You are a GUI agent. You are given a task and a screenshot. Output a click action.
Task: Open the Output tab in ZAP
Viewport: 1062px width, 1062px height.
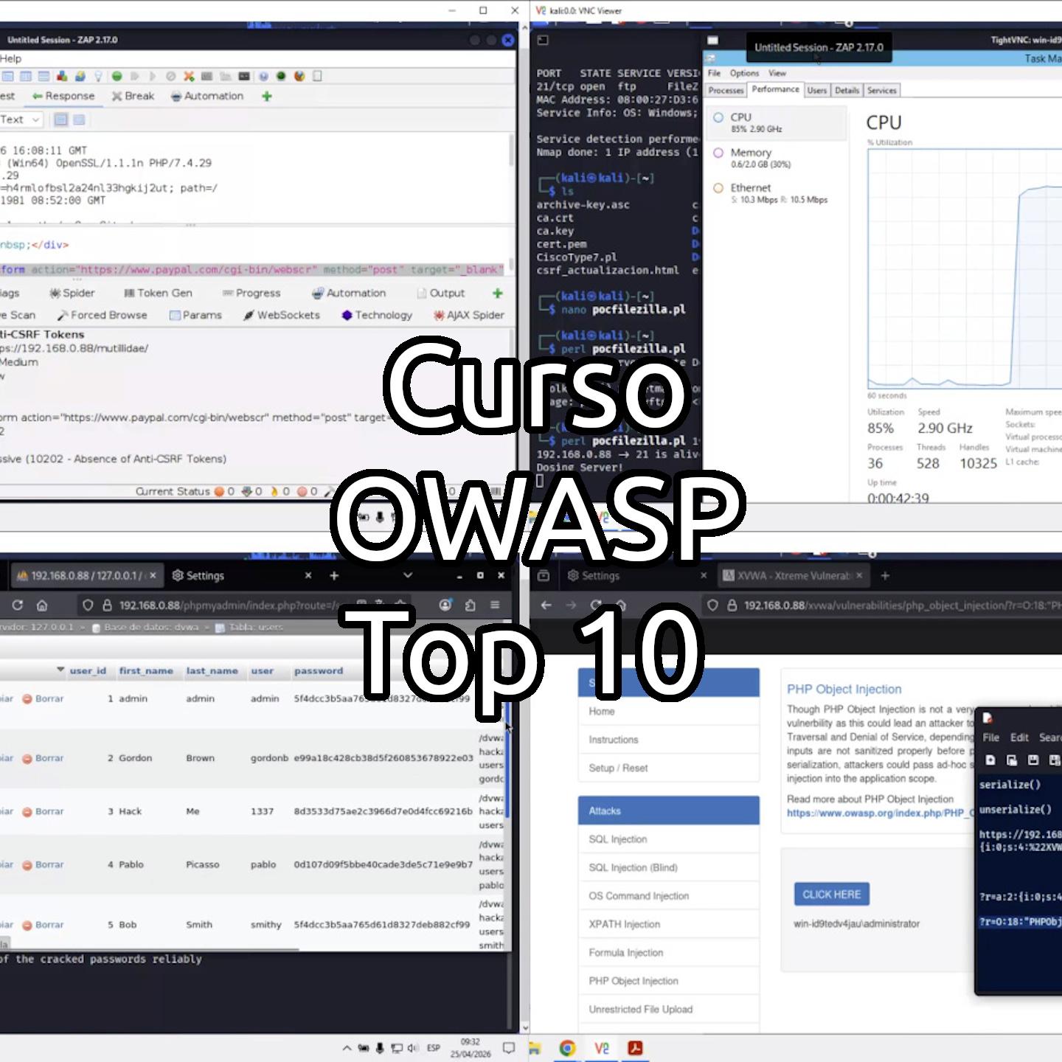[441, 293]
